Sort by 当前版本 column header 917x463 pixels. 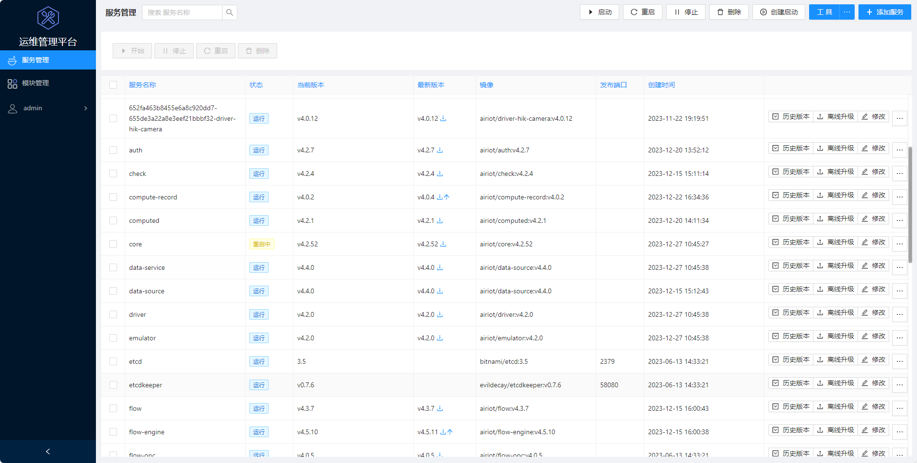tap(311, 85)
